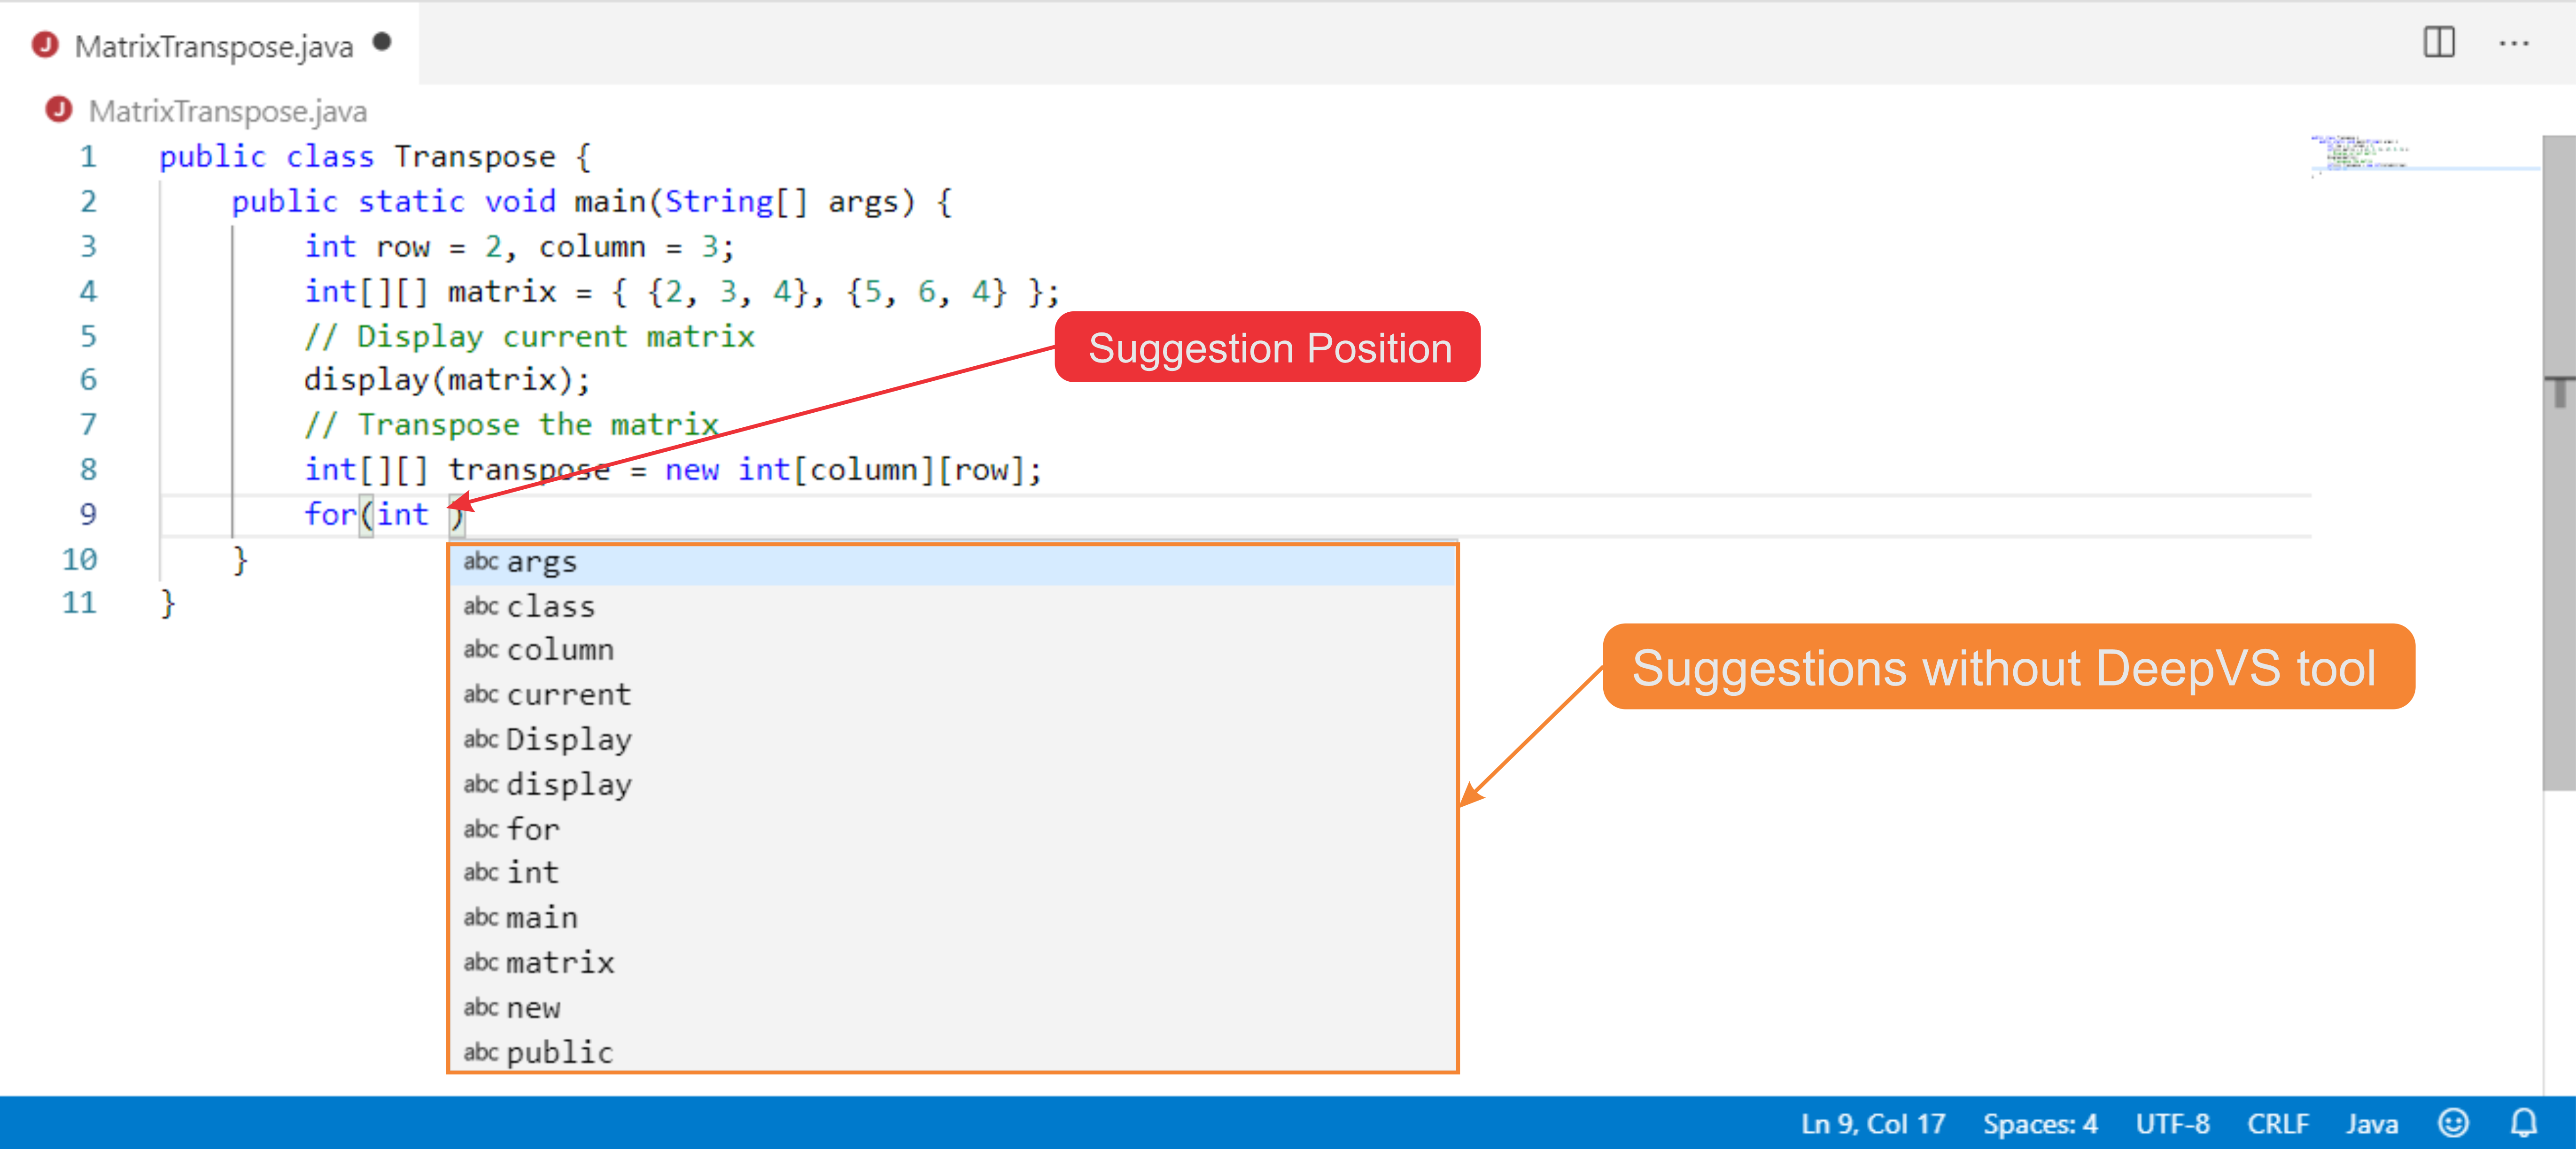Image resolution: width=2576 pixels, height=1149 pixels.
Task: Choose the 'public' suggestion
Action: point(952,1051)
